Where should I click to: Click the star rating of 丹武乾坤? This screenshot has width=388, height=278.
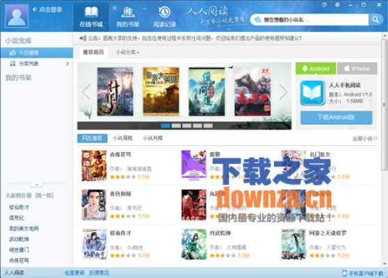tap(223, 255)
